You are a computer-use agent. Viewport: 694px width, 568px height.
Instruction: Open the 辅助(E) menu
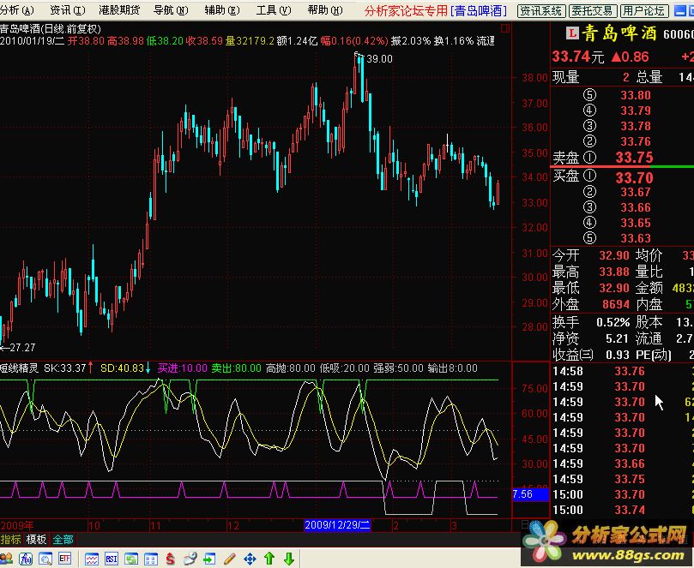[x=221, y=10]
